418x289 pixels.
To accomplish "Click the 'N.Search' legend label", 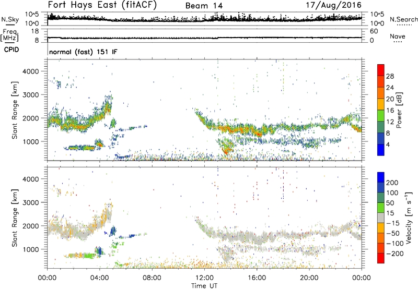I will point(404,19).
